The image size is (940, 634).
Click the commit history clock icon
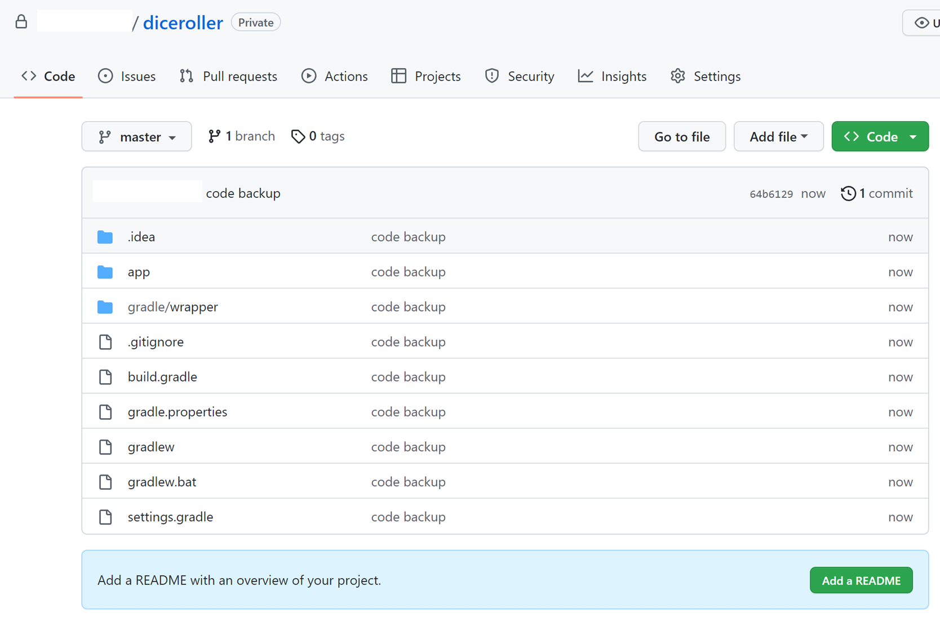tap(848, 193)
